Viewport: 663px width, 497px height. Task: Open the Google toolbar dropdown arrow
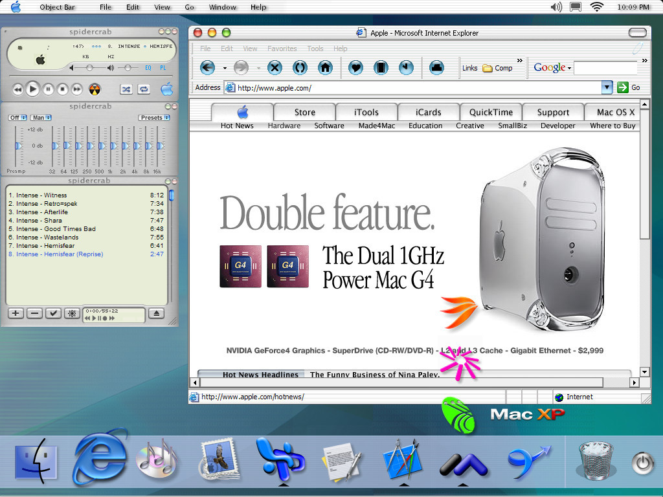click(570, 68)
